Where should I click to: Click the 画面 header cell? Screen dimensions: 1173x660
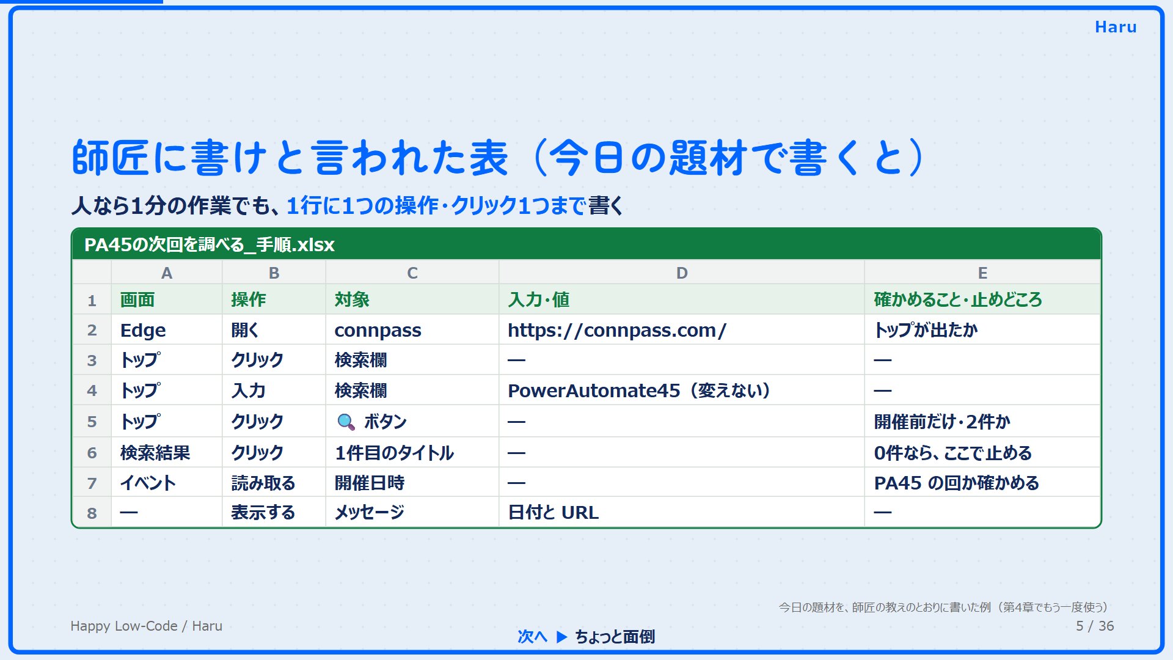pyautogui.click(x=166, y=299)
